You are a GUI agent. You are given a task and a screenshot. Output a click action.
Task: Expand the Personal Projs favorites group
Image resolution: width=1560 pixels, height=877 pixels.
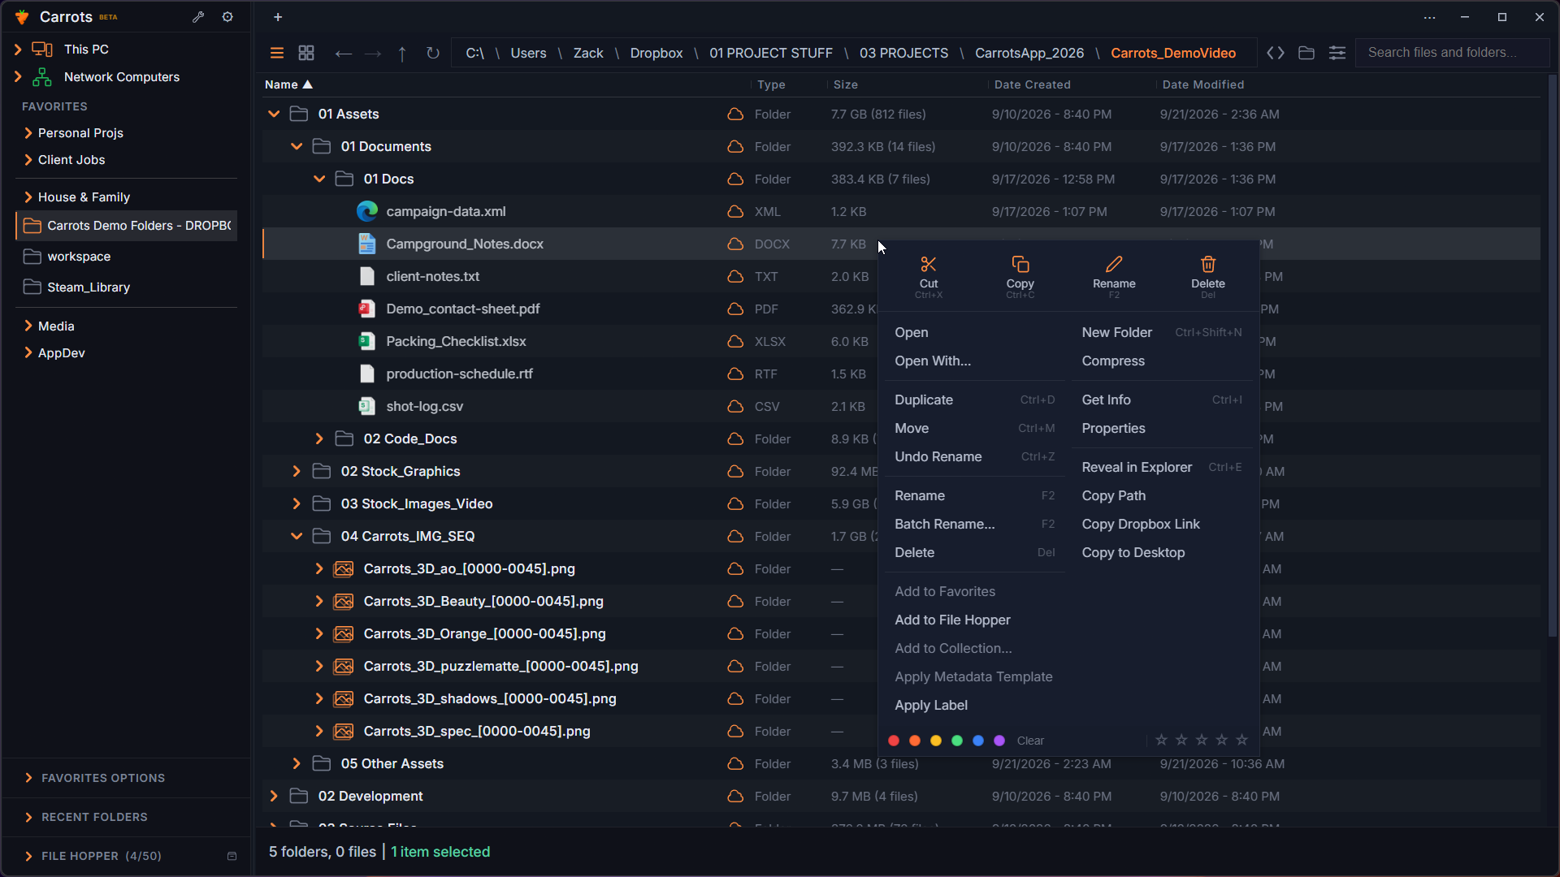click(28, 133)
